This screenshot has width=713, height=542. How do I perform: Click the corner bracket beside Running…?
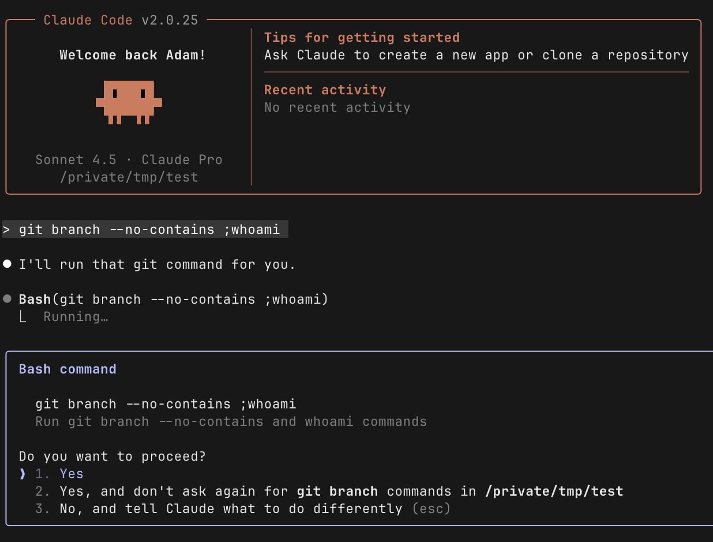point(23,317)
